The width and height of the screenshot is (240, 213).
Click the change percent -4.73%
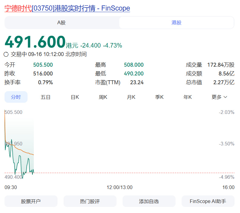(x=113, y=45)
